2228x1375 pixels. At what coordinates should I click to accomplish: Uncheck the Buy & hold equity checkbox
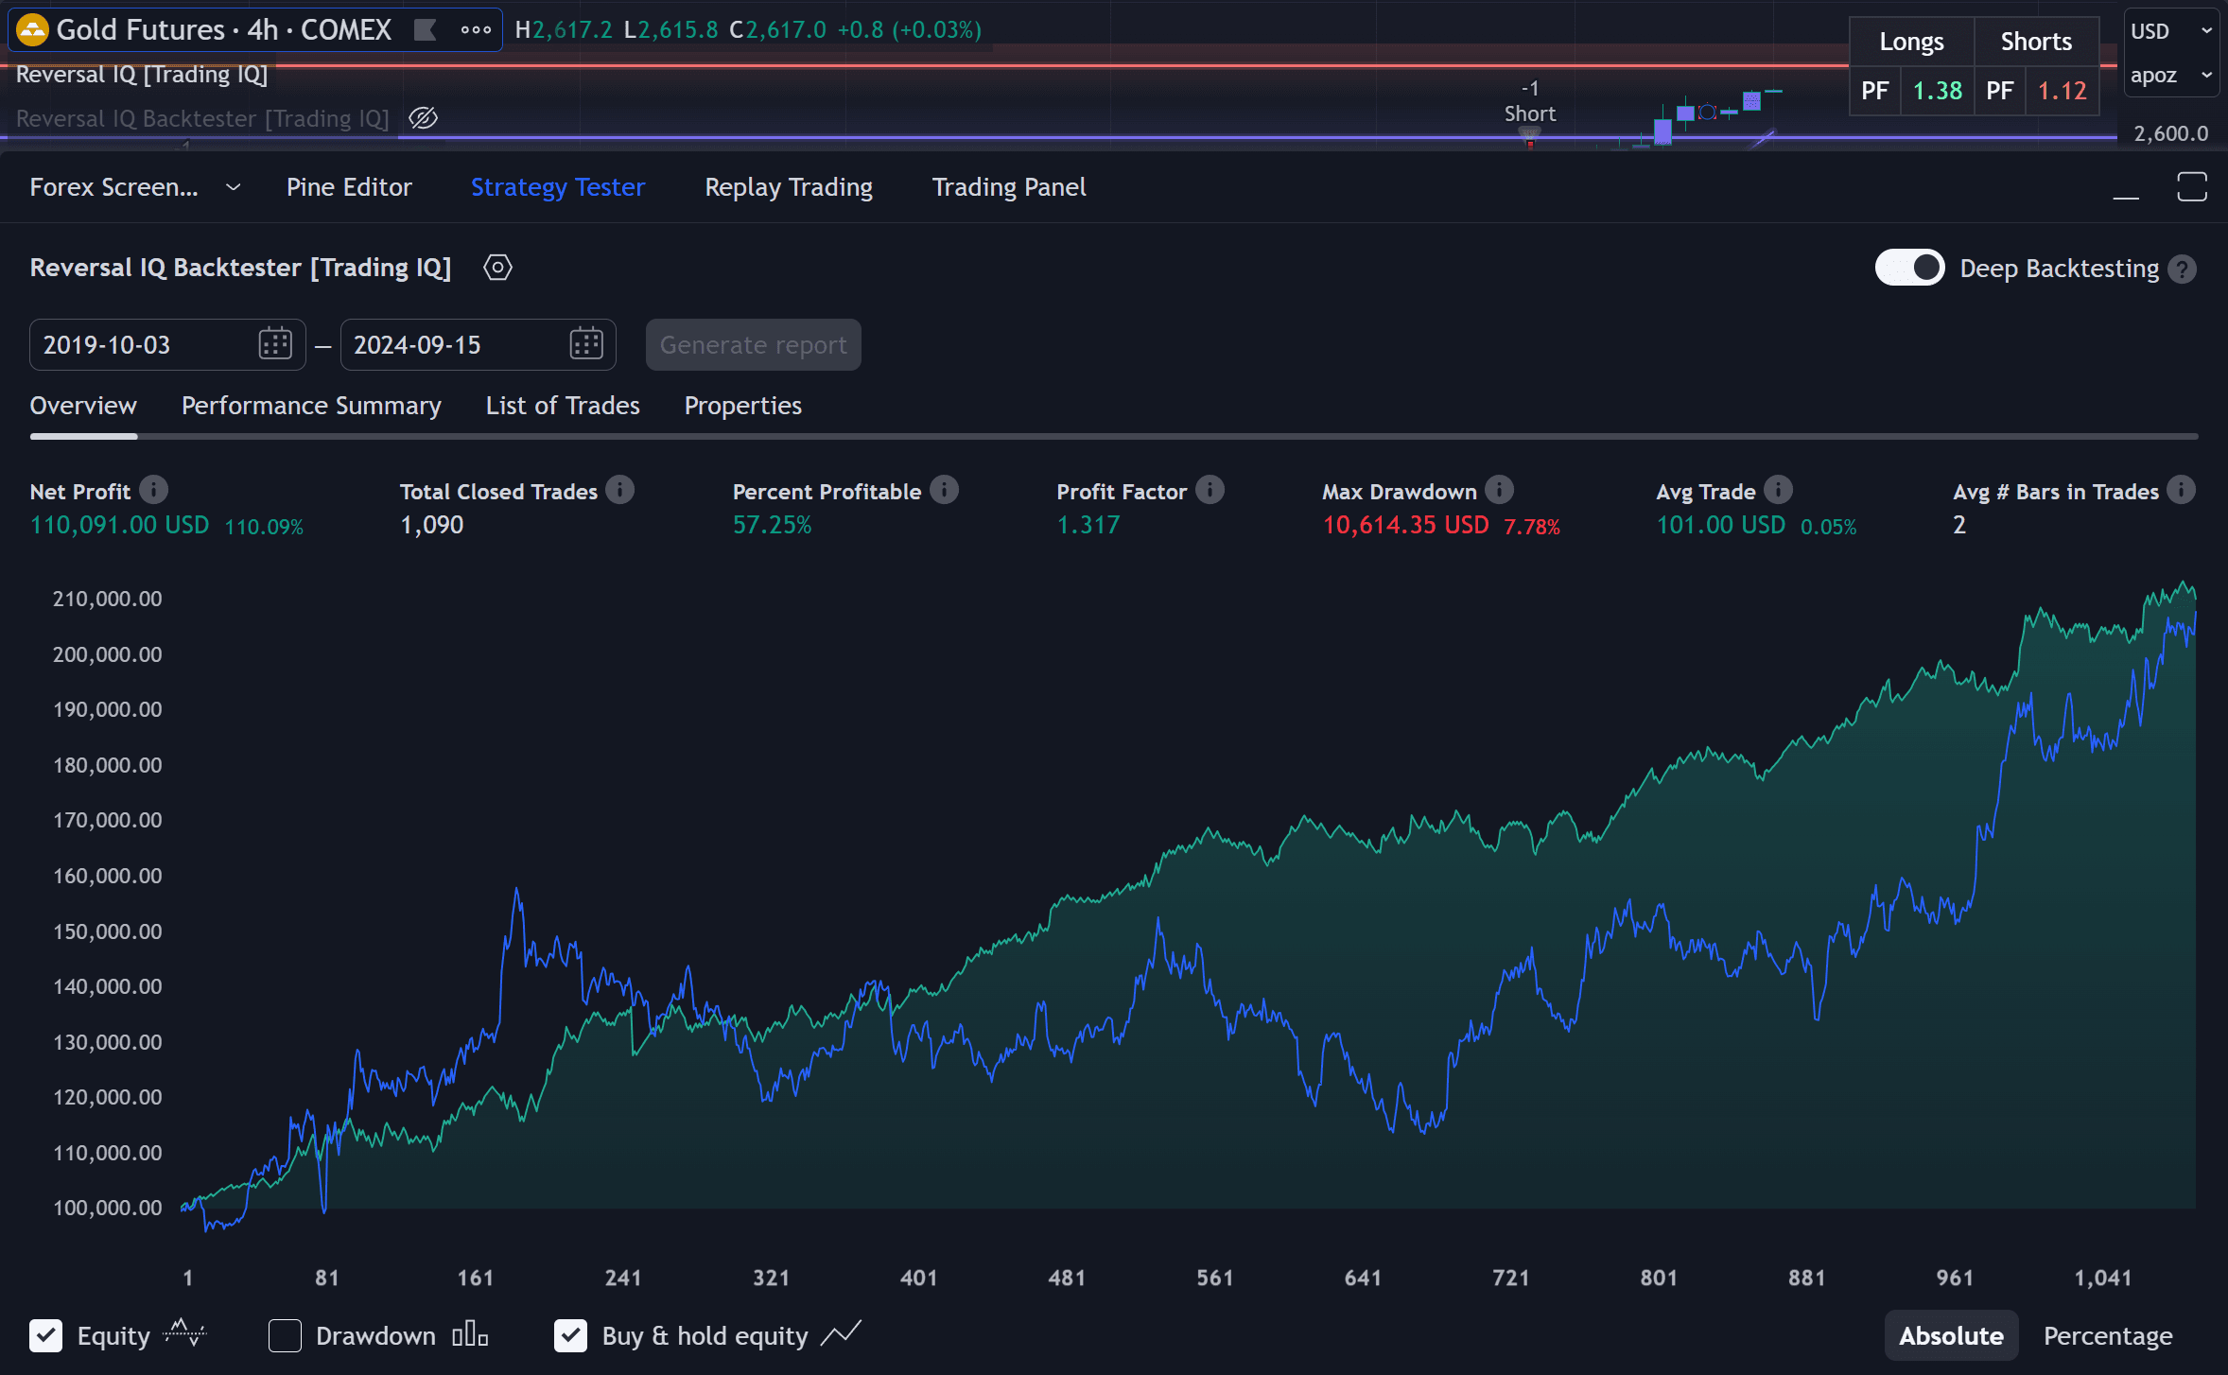pos(570,1335)
